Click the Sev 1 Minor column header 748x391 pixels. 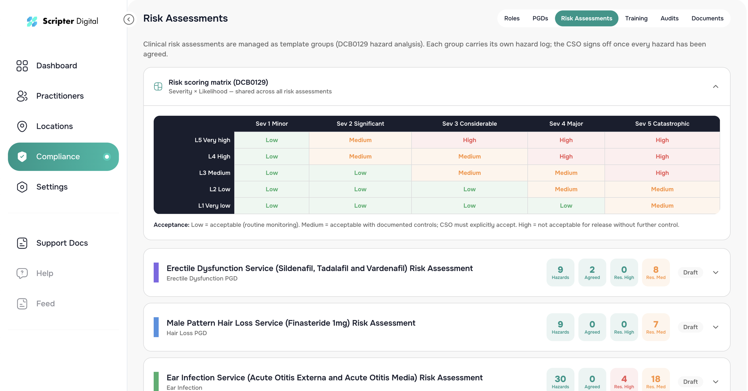[272, 124]
